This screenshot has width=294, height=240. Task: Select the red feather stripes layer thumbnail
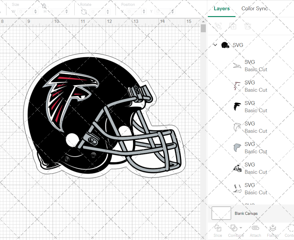237,86
